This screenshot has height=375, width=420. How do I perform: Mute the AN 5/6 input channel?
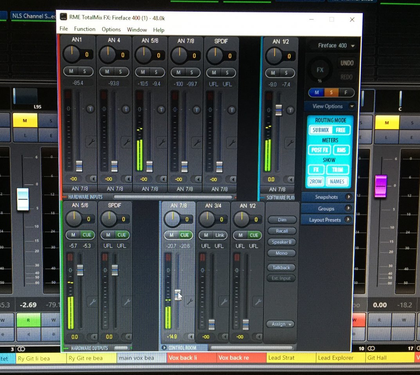click(142, 72)
